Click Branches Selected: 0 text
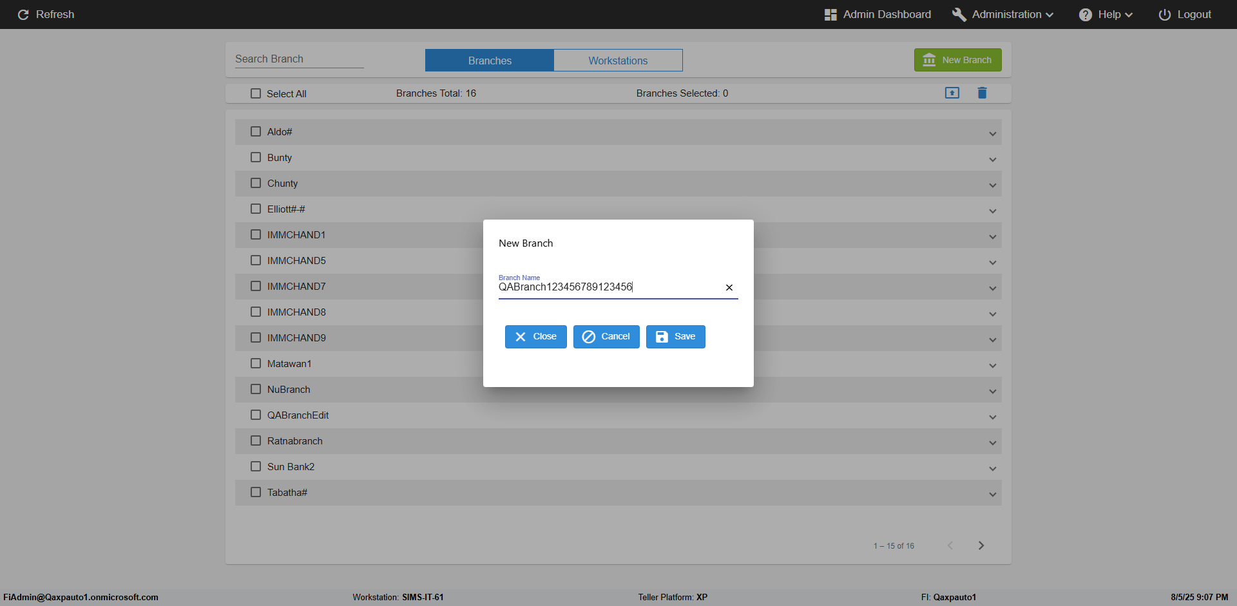 (x=682, y=93)
